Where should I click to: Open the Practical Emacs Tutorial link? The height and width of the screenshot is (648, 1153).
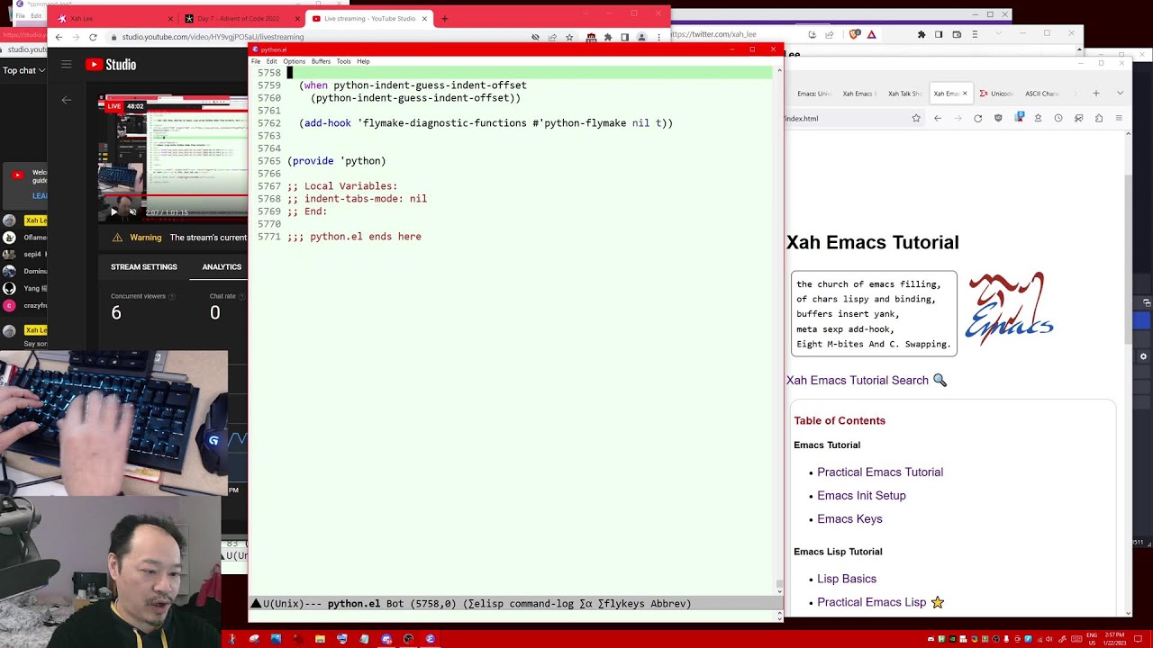click(x=880, y=472)
